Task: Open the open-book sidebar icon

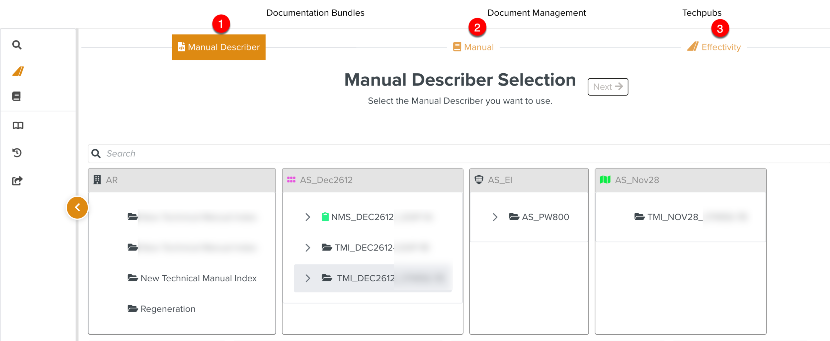Action: point(18,125)
